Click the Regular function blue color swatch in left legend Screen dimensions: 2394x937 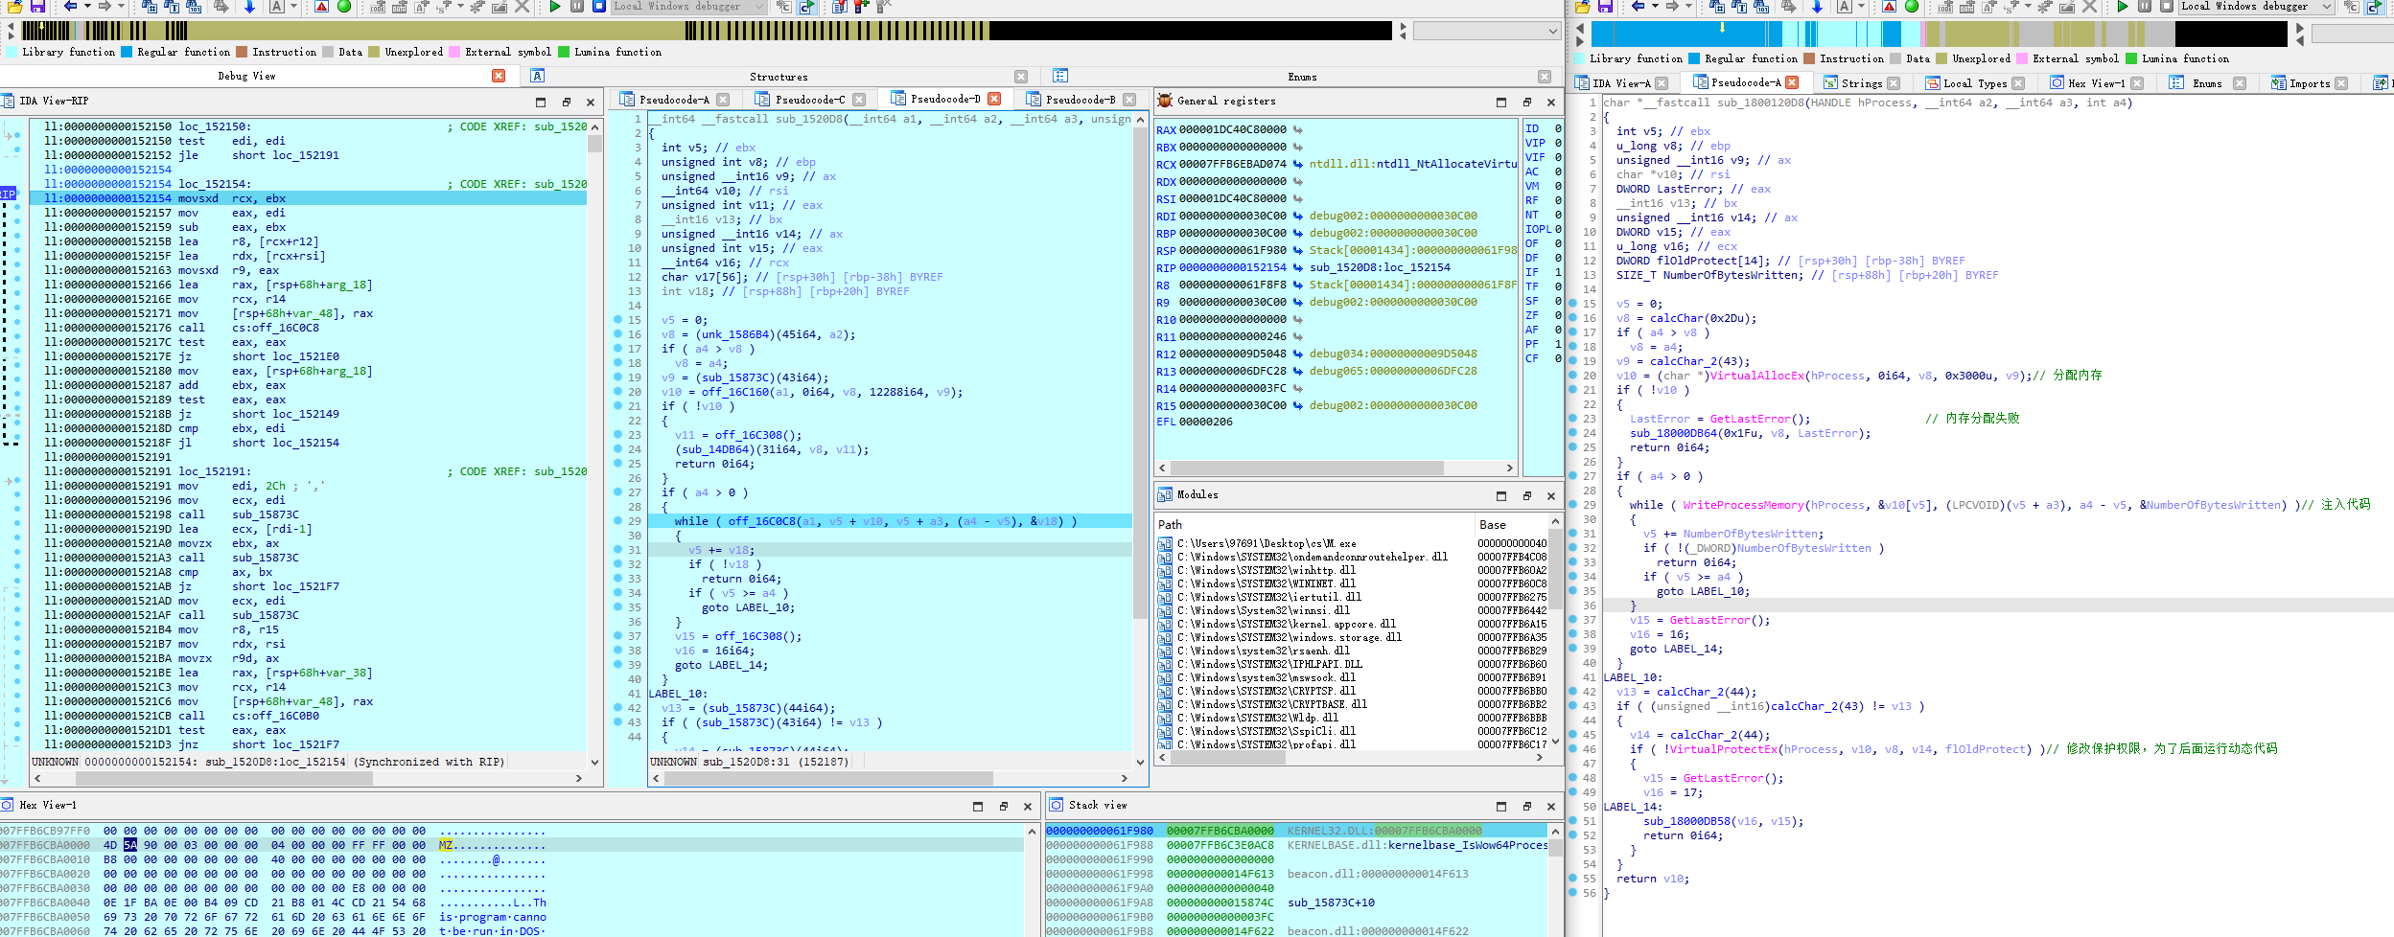tap(127, 53)
